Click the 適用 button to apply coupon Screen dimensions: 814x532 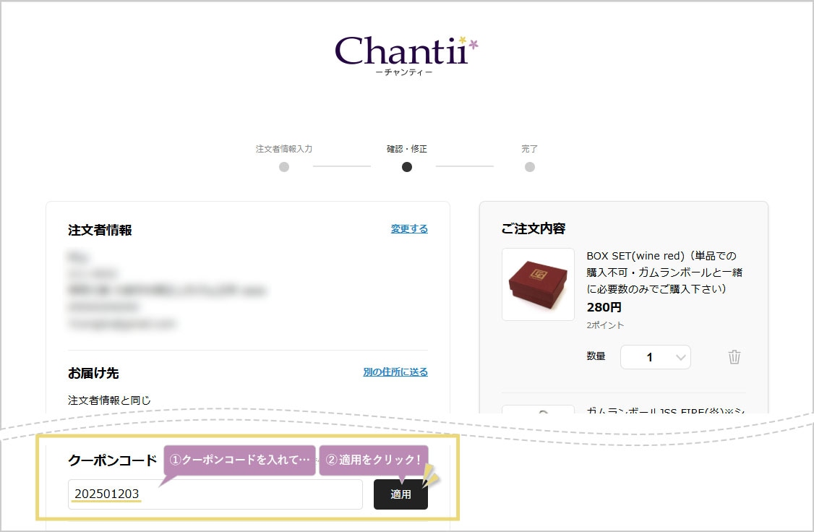pyautogui.click(x=400, y=494)
